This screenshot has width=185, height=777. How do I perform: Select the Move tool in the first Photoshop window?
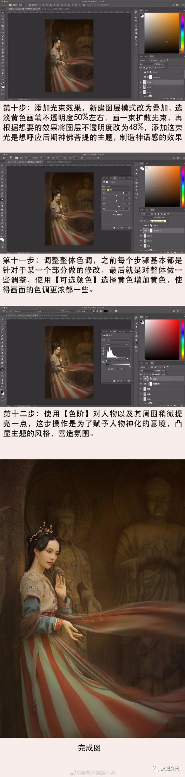point(2,12)
